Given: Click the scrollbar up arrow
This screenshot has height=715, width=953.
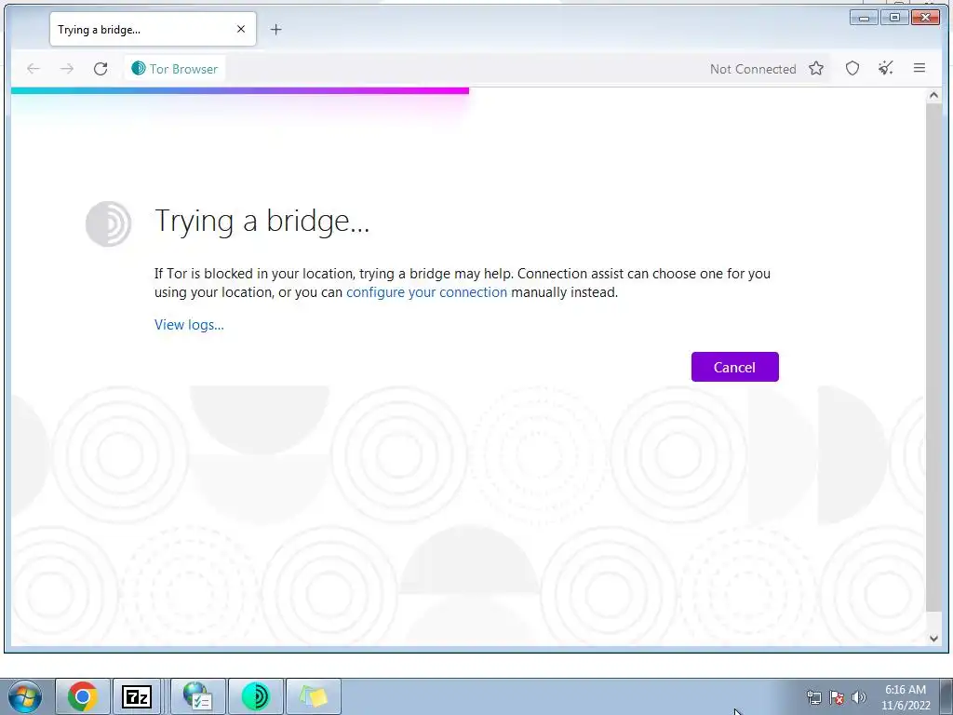Looking at the screenshot, I should pos(933,96).
